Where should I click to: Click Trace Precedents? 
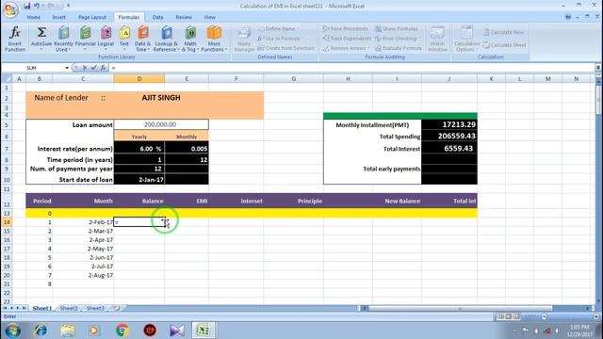pyautogui.click(x=346, y=29)
